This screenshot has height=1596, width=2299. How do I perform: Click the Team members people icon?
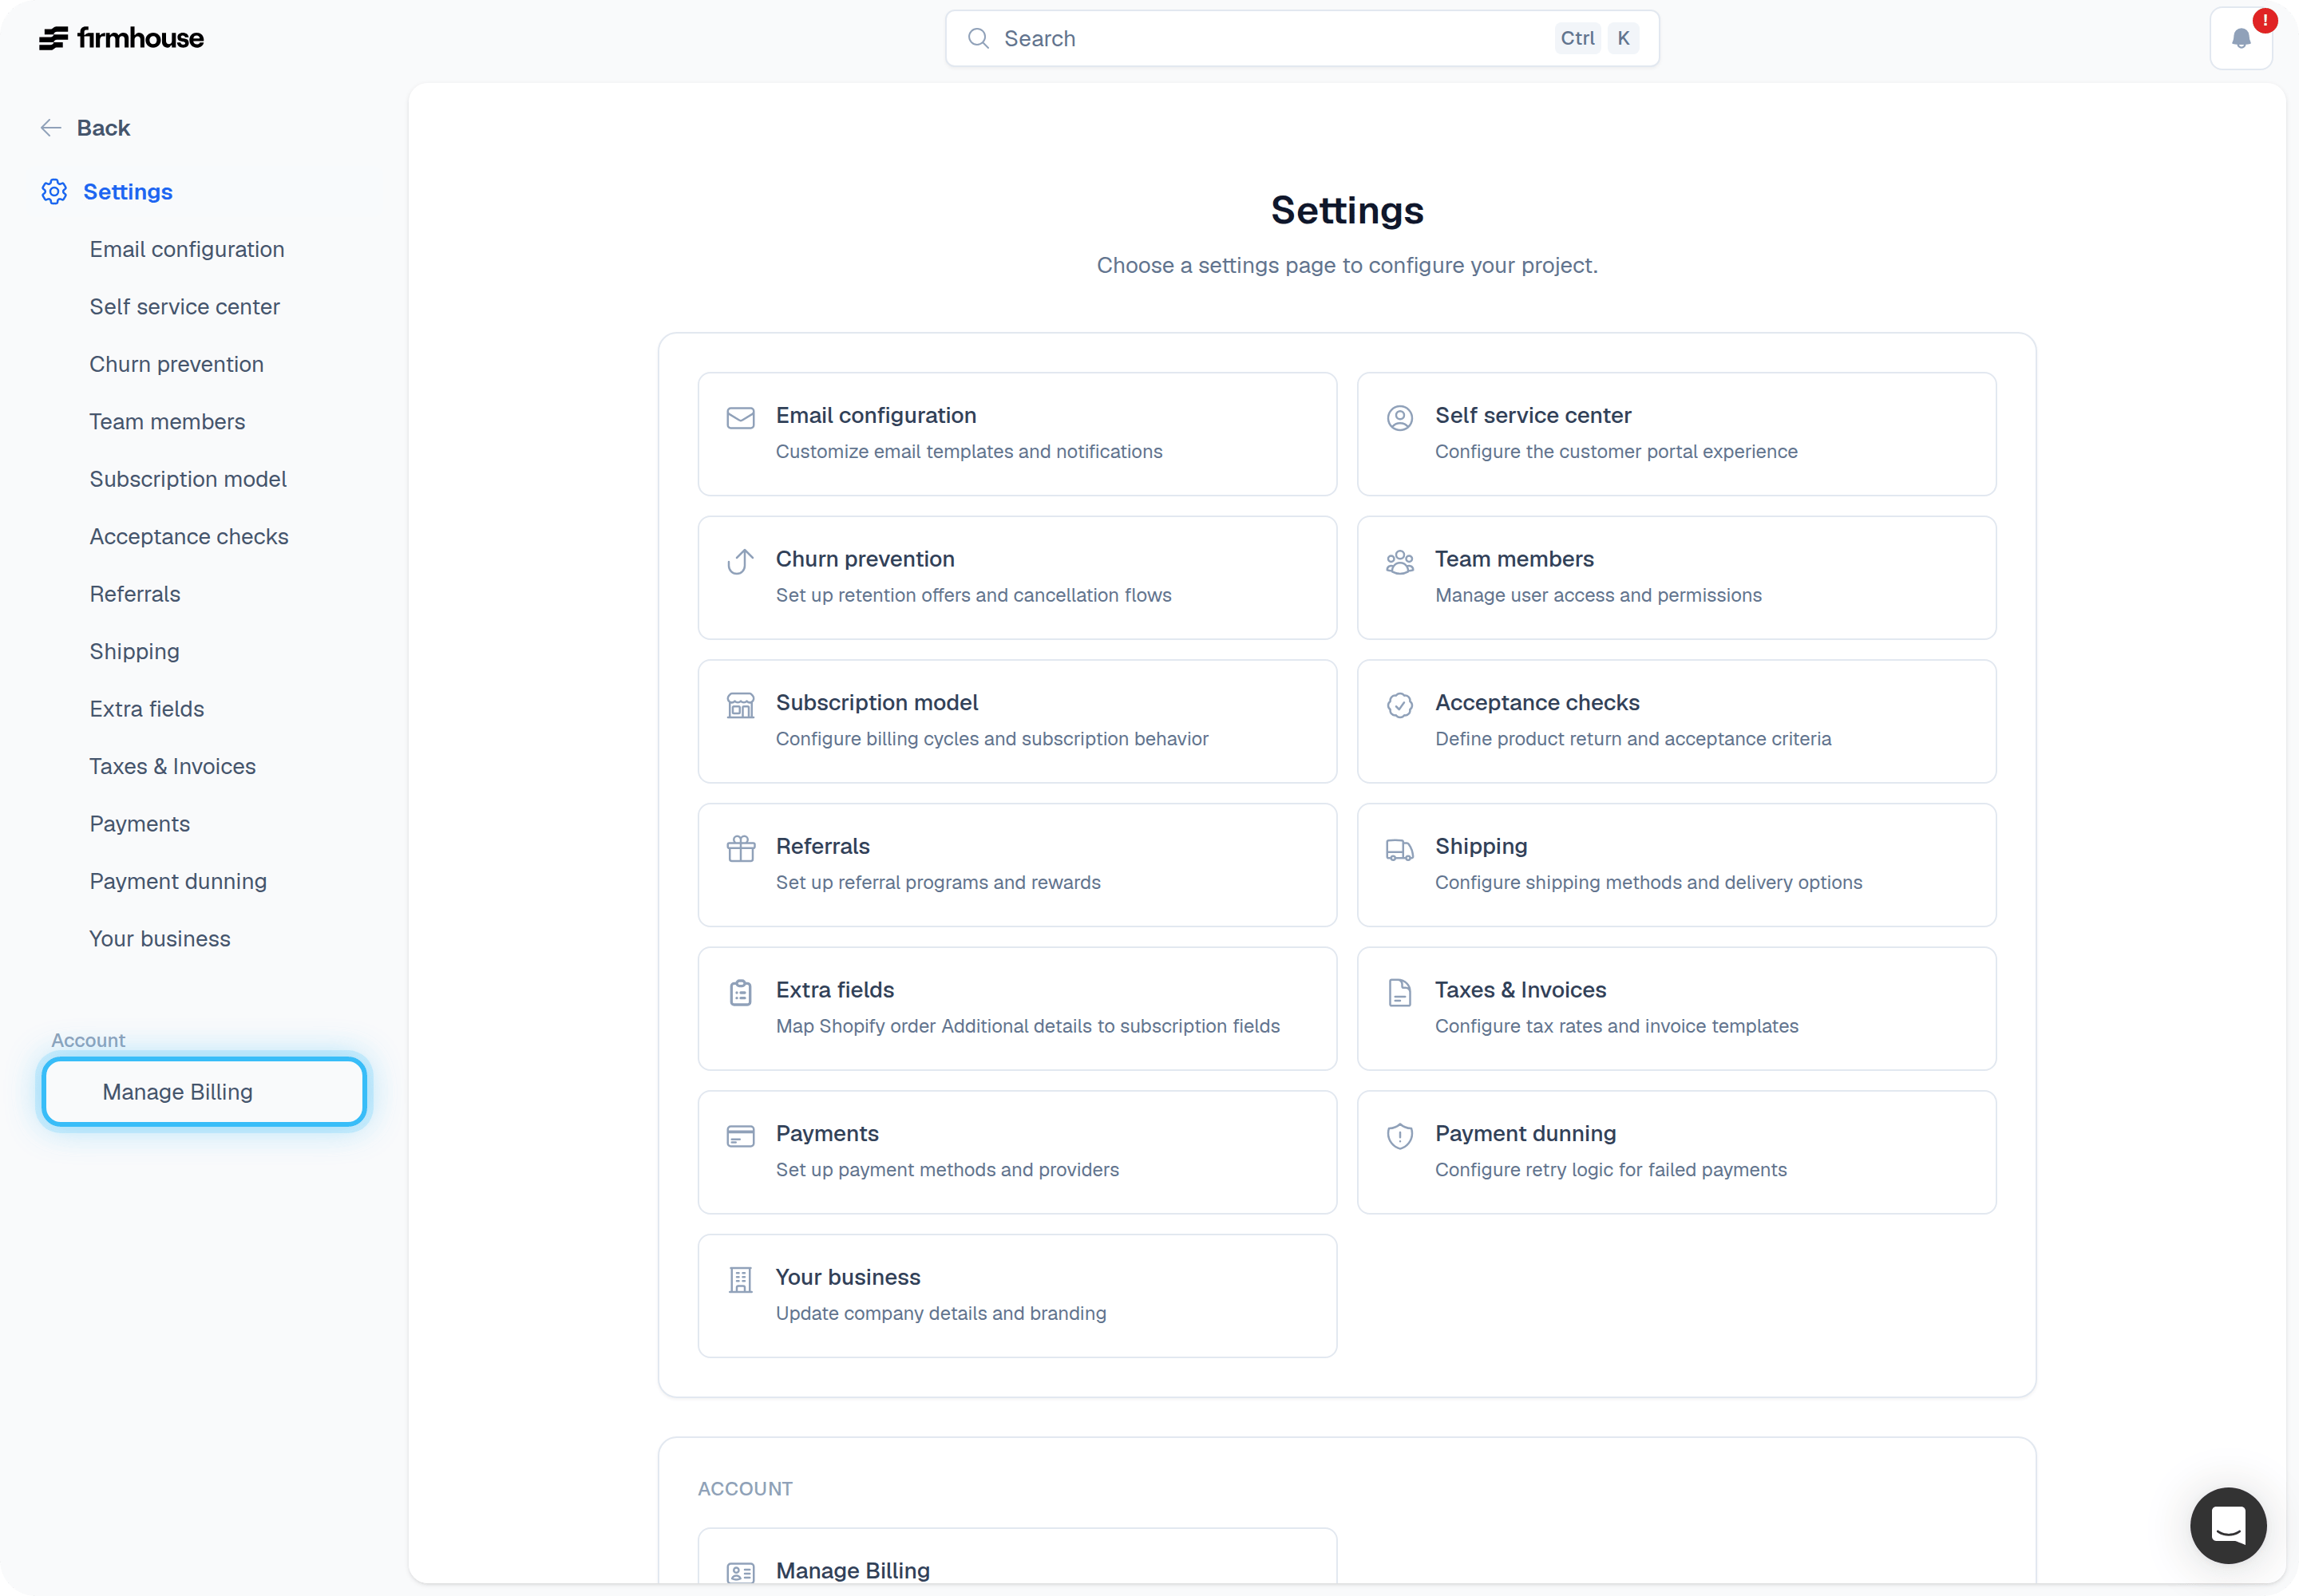click(1399, 562)
